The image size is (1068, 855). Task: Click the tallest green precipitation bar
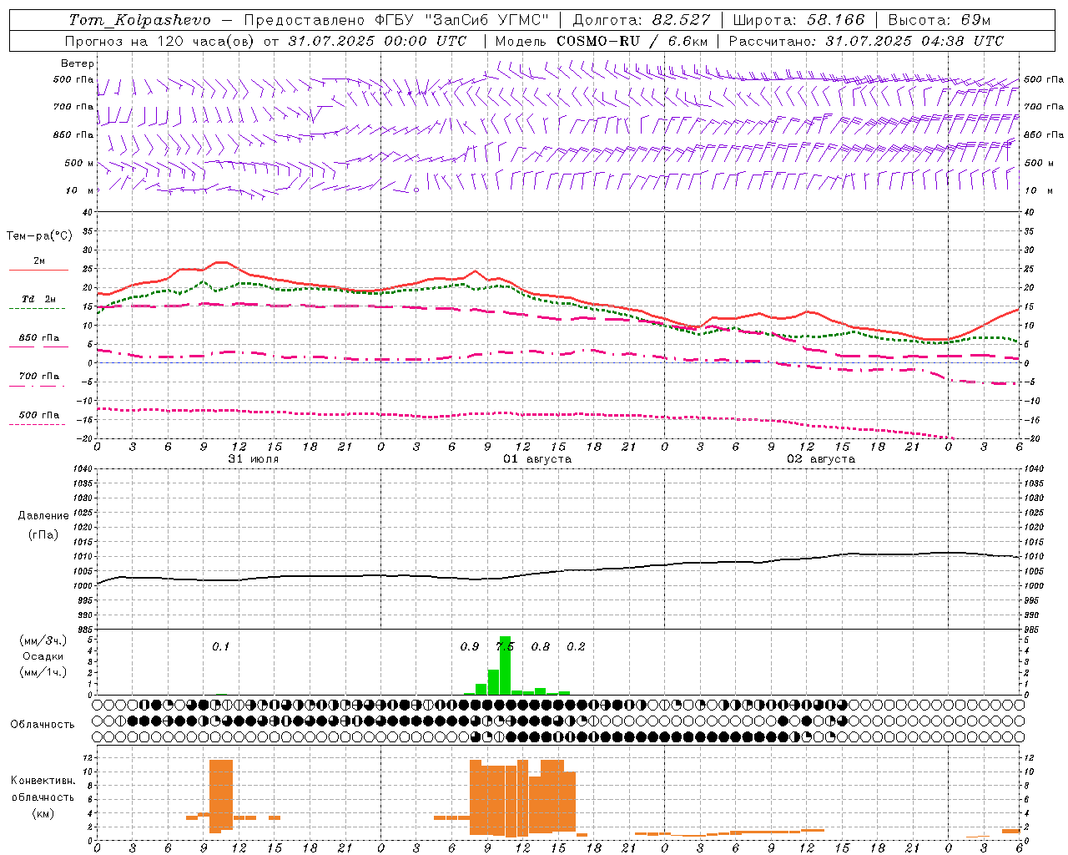point(505,665)
